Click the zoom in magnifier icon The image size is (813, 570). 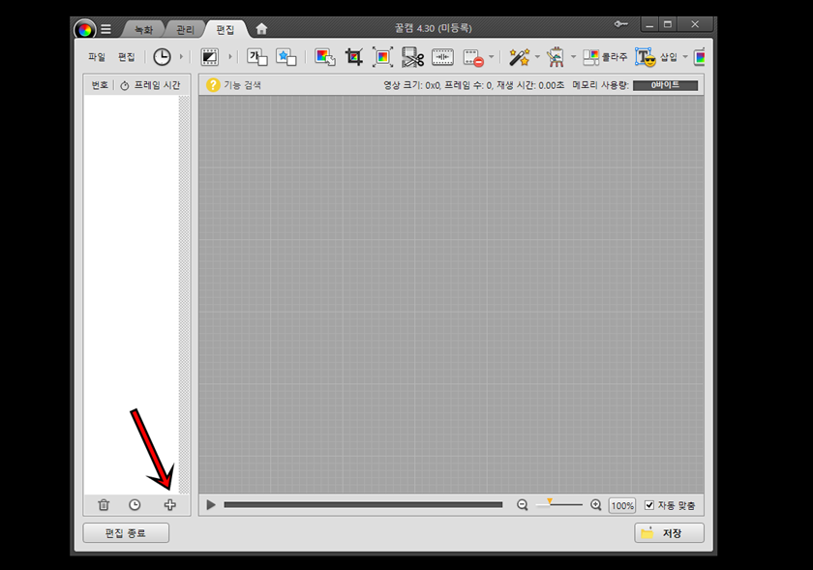(596, 504)
